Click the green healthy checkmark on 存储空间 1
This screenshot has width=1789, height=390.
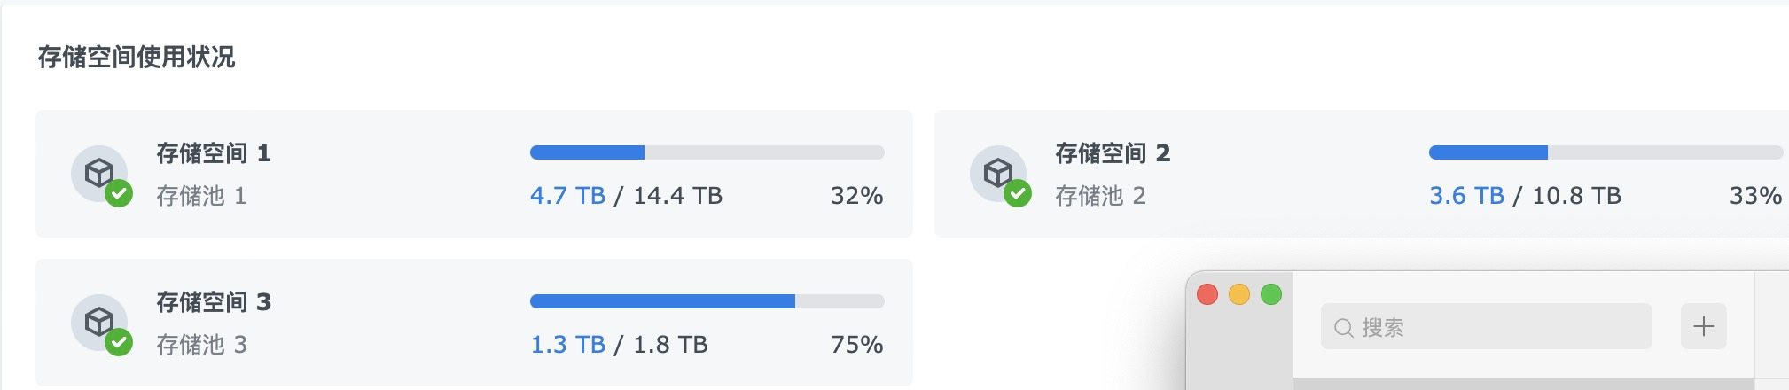pyautogui.click(x=119, y=193)
